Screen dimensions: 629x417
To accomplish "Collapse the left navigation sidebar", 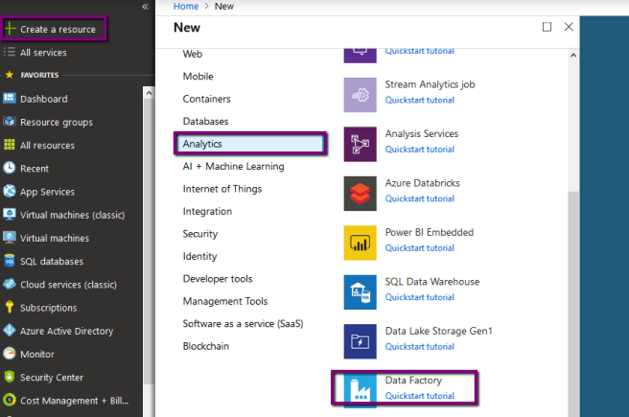I will coord(145,7).
